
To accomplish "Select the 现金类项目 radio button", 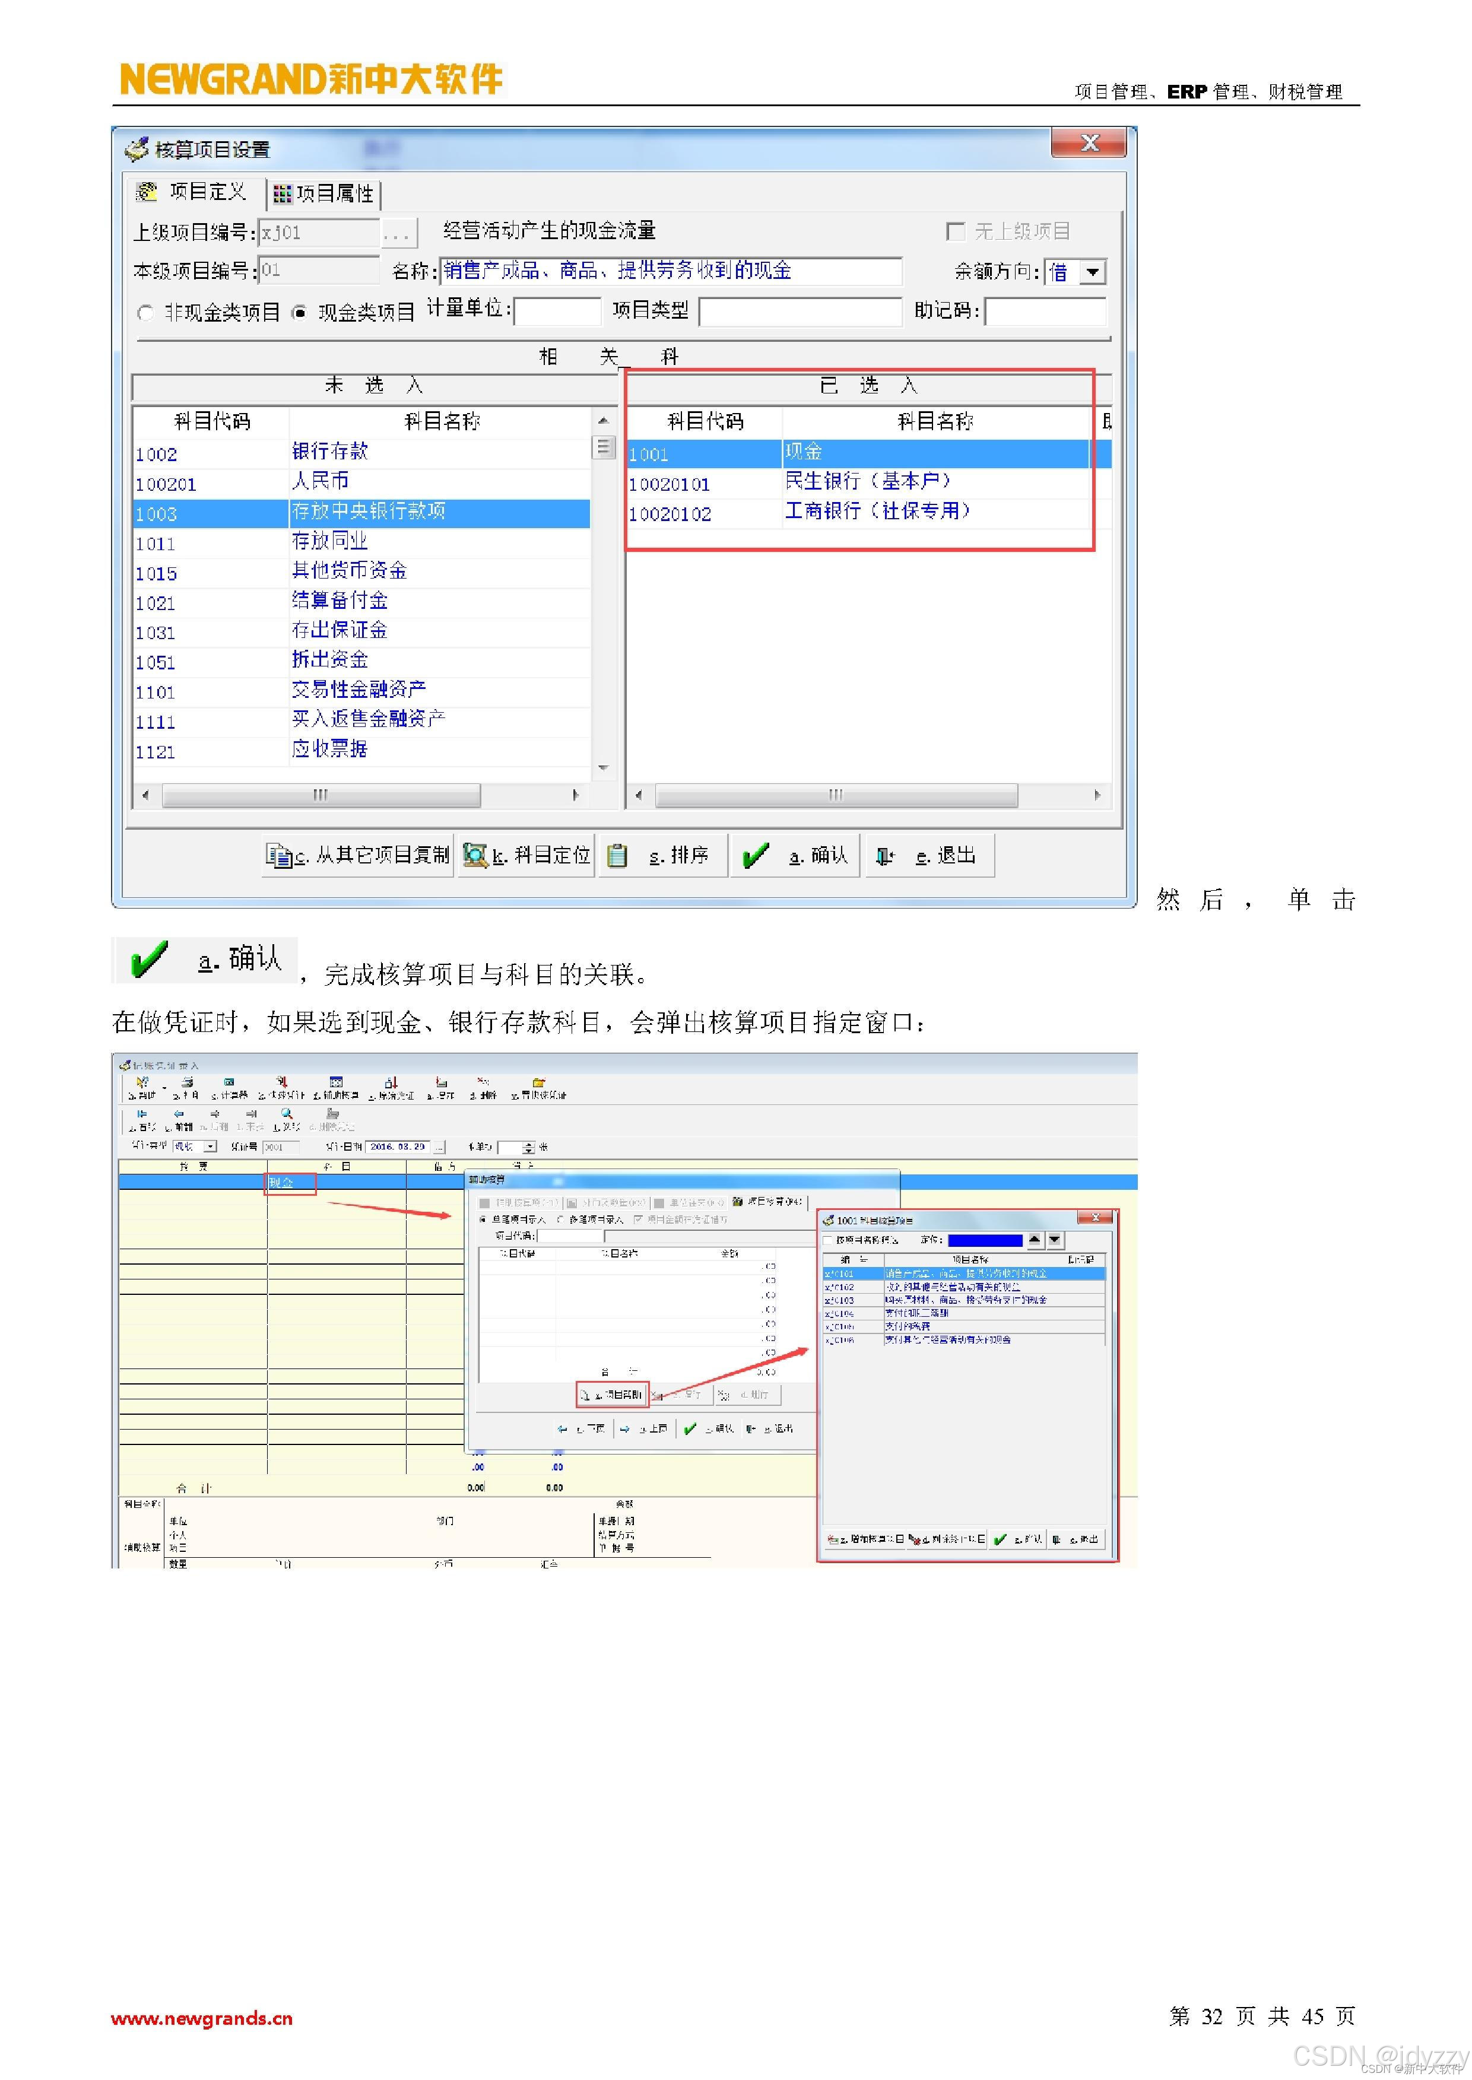I will pos(300,313).
